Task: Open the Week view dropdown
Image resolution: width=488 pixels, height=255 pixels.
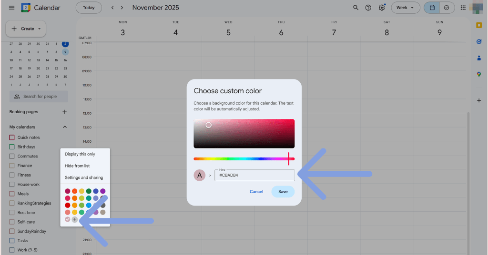Action: 406,8
